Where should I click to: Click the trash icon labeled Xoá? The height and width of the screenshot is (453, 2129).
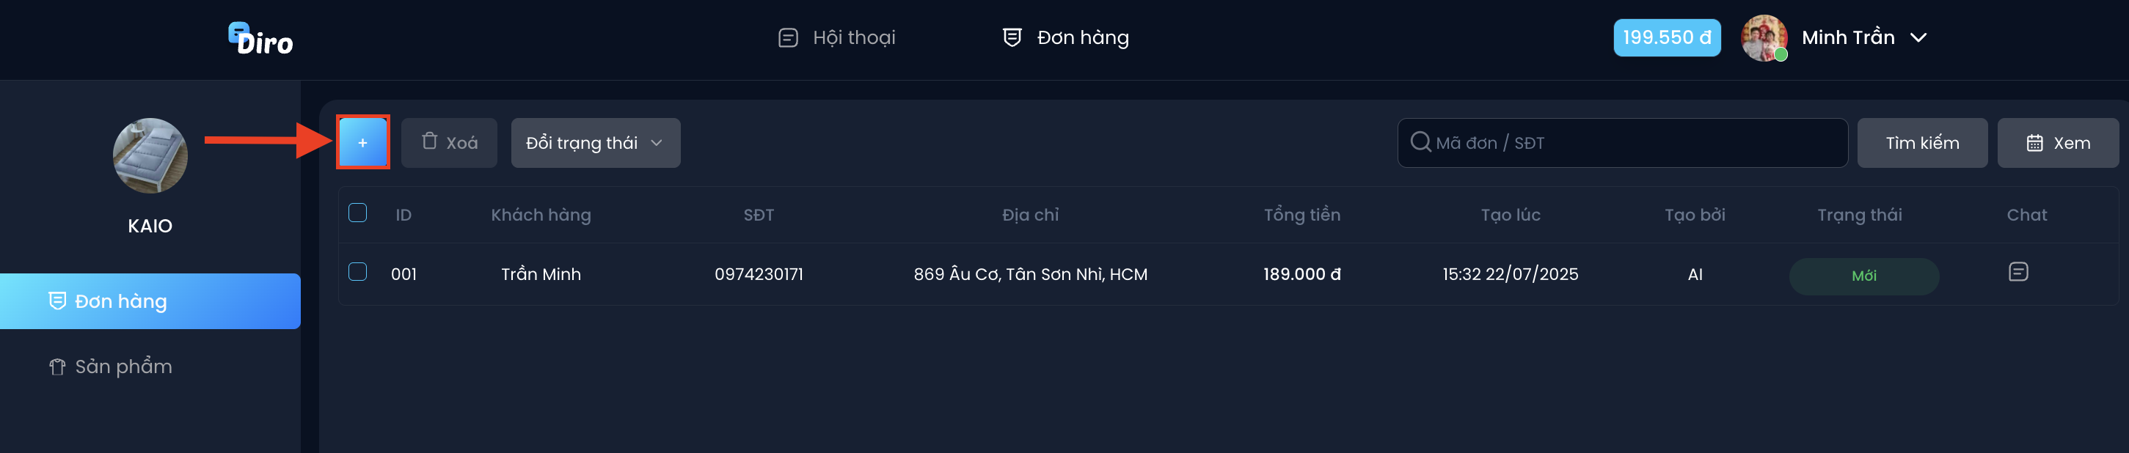click(x=430, y=141)
